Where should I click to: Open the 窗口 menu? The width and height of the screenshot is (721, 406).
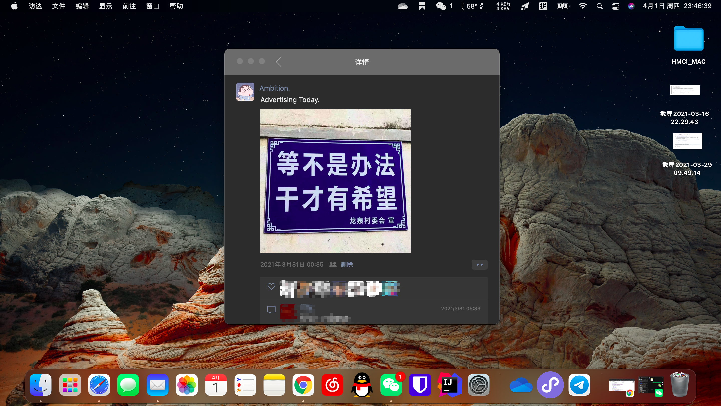(152, 6)
